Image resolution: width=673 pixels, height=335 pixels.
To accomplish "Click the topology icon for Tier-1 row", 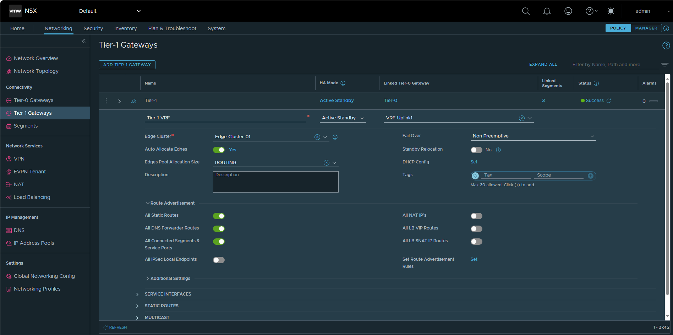I will point(134,101).
